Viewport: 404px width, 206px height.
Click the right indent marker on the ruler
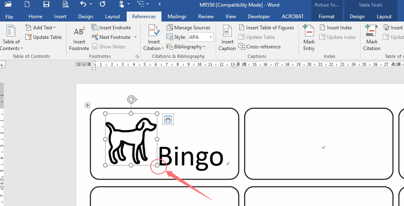tap(235, 66)
